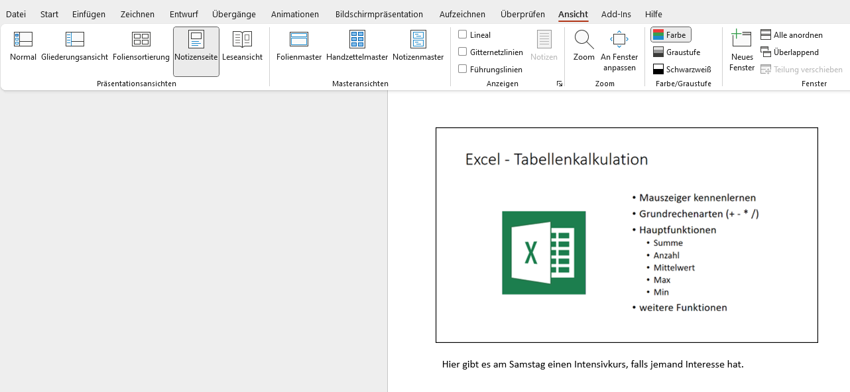Select Foliensortierung slide sorter view
This screenshot has width=850, height=392.
click(141, 47)
